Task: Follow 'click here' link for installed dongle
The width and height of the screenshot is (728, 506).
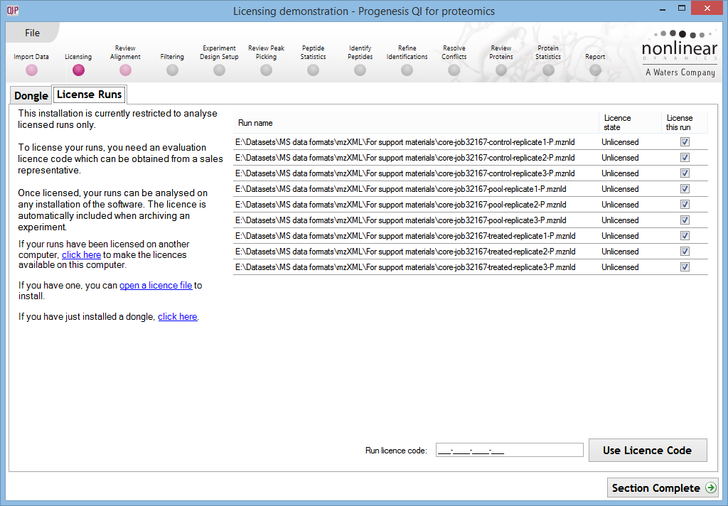Action: [177, 316]
